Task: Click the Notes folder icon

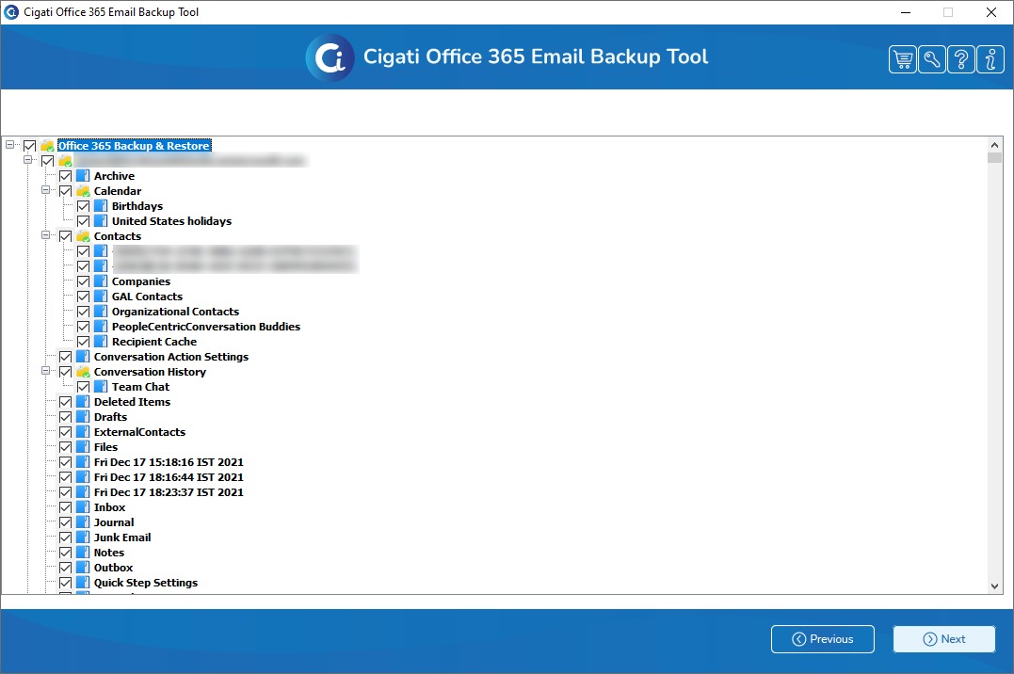Action: (83, 553)
